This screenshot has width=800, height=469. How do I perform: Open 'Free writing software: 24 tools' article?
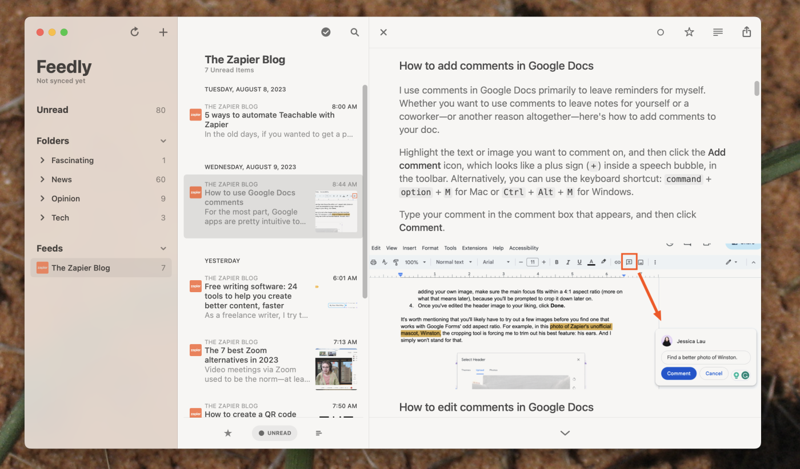click(x=273, y=297)
